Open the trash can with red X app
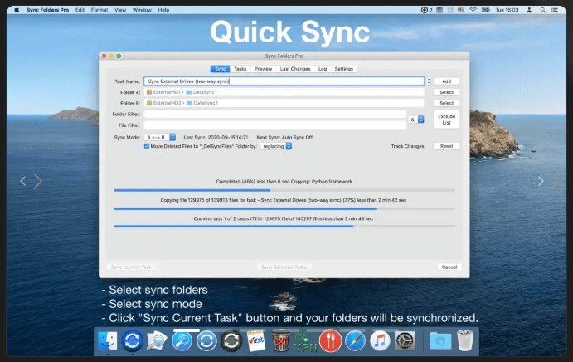 [280, 340]
